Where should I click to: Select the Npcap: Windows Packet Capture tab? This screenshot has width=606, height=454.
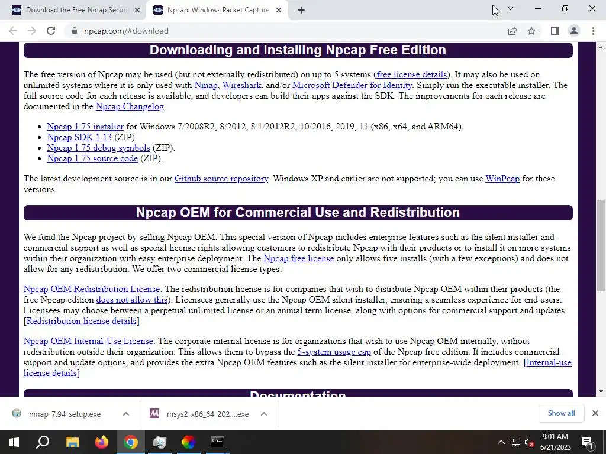[x=217, y=11]
